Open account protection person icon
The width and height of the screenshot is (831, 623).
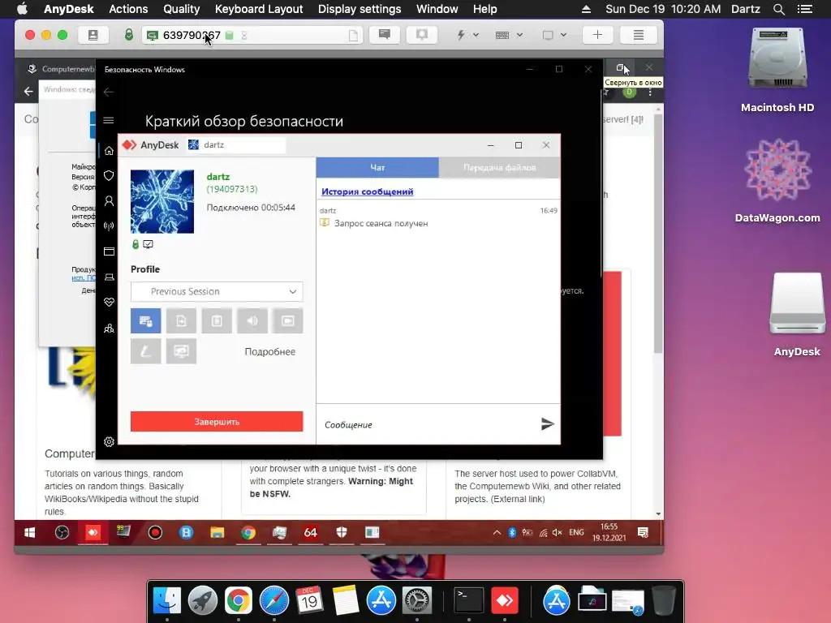[109, 201]
